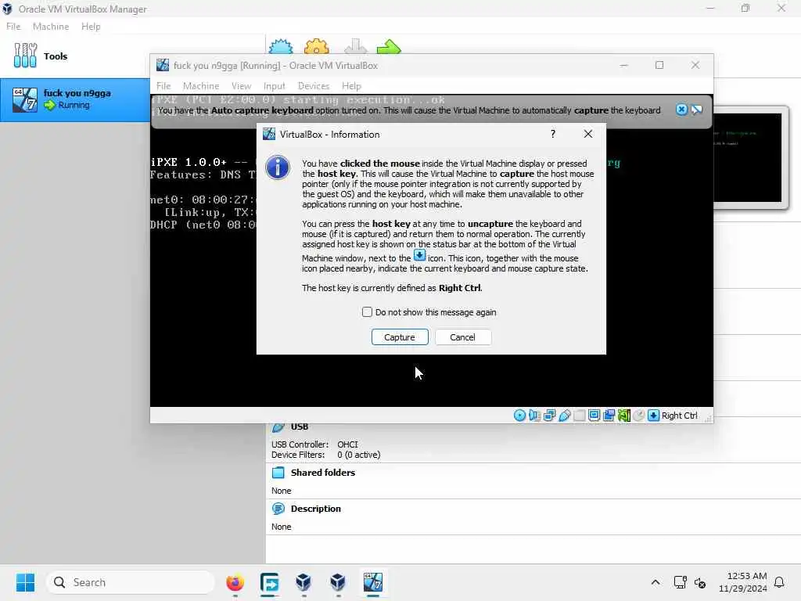This screenshot has height=601, width=801.
Task: Click the 'OHCI' USB controller value
Action: pos(347,444)
